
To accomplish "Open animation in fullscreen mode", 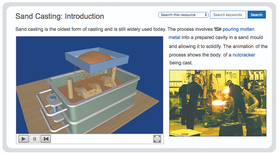I will [157, 139].
